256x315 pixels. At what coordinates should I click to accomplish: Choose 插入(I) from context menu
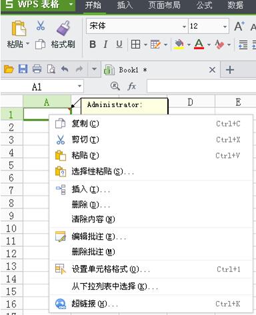point(151,190)
